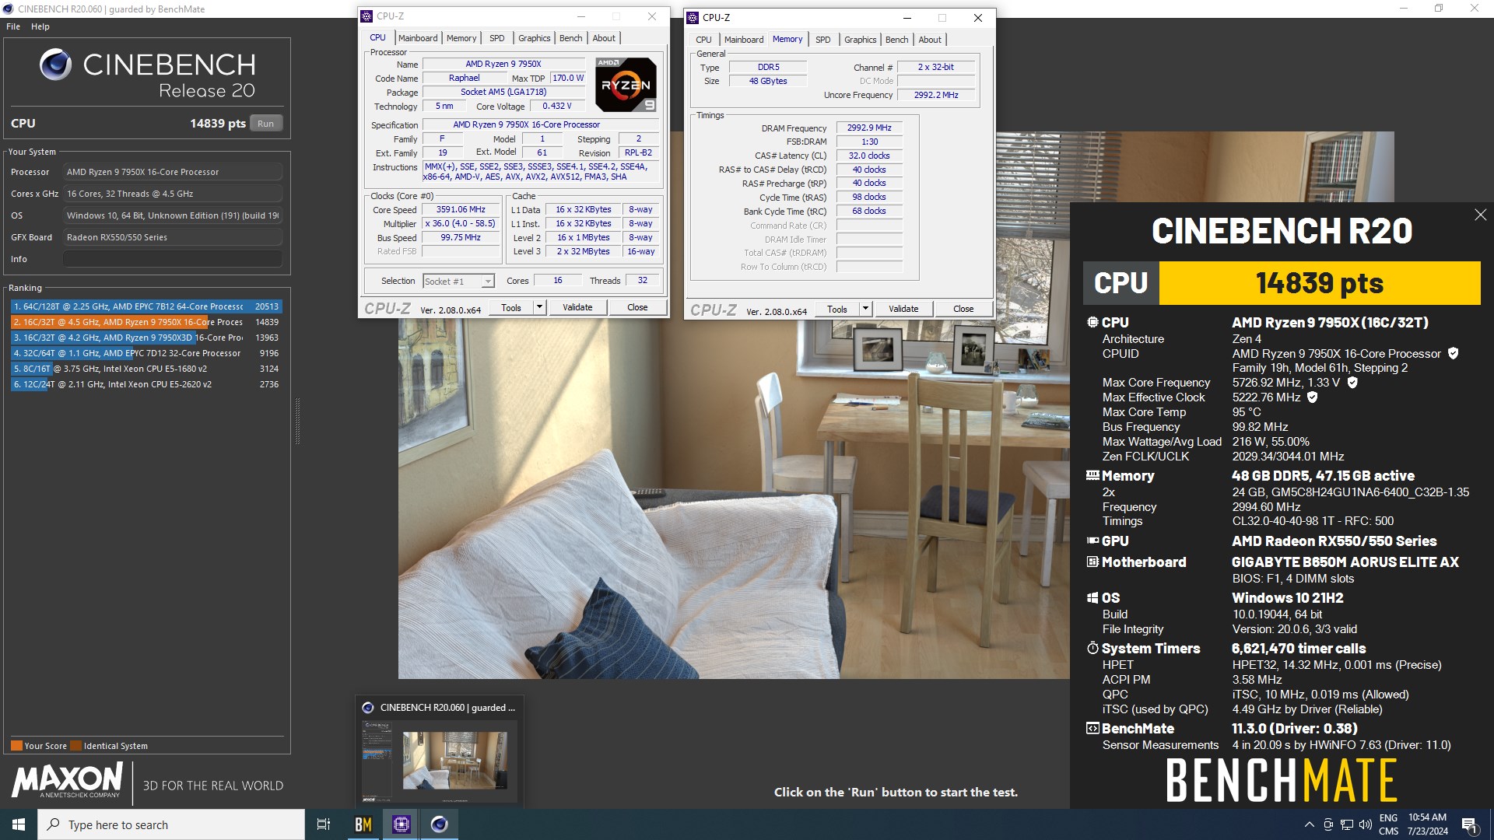This screenshot has height=840, width=1494.
Task: Open Graphics tab in right CPU-Z window
Action: point(861,40)
